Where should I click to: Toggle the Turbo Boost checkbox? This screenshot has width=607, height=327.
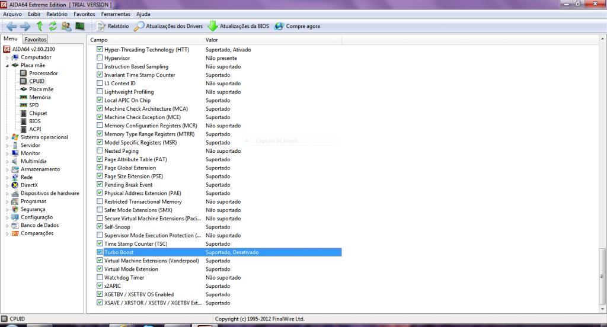click(100, 252)
